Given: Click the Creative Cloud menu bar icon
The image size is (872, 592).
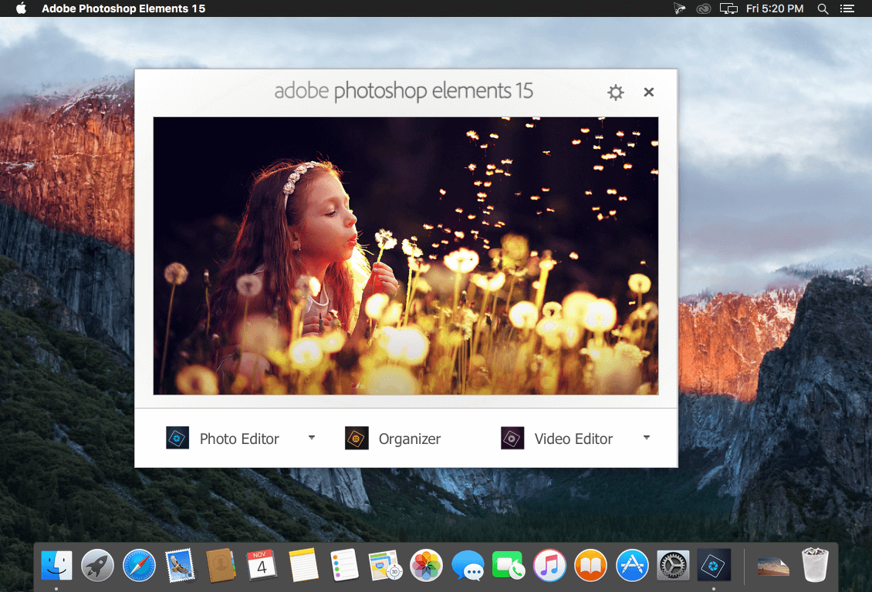Looking at the screenshot, I should (x=704, y=8).
